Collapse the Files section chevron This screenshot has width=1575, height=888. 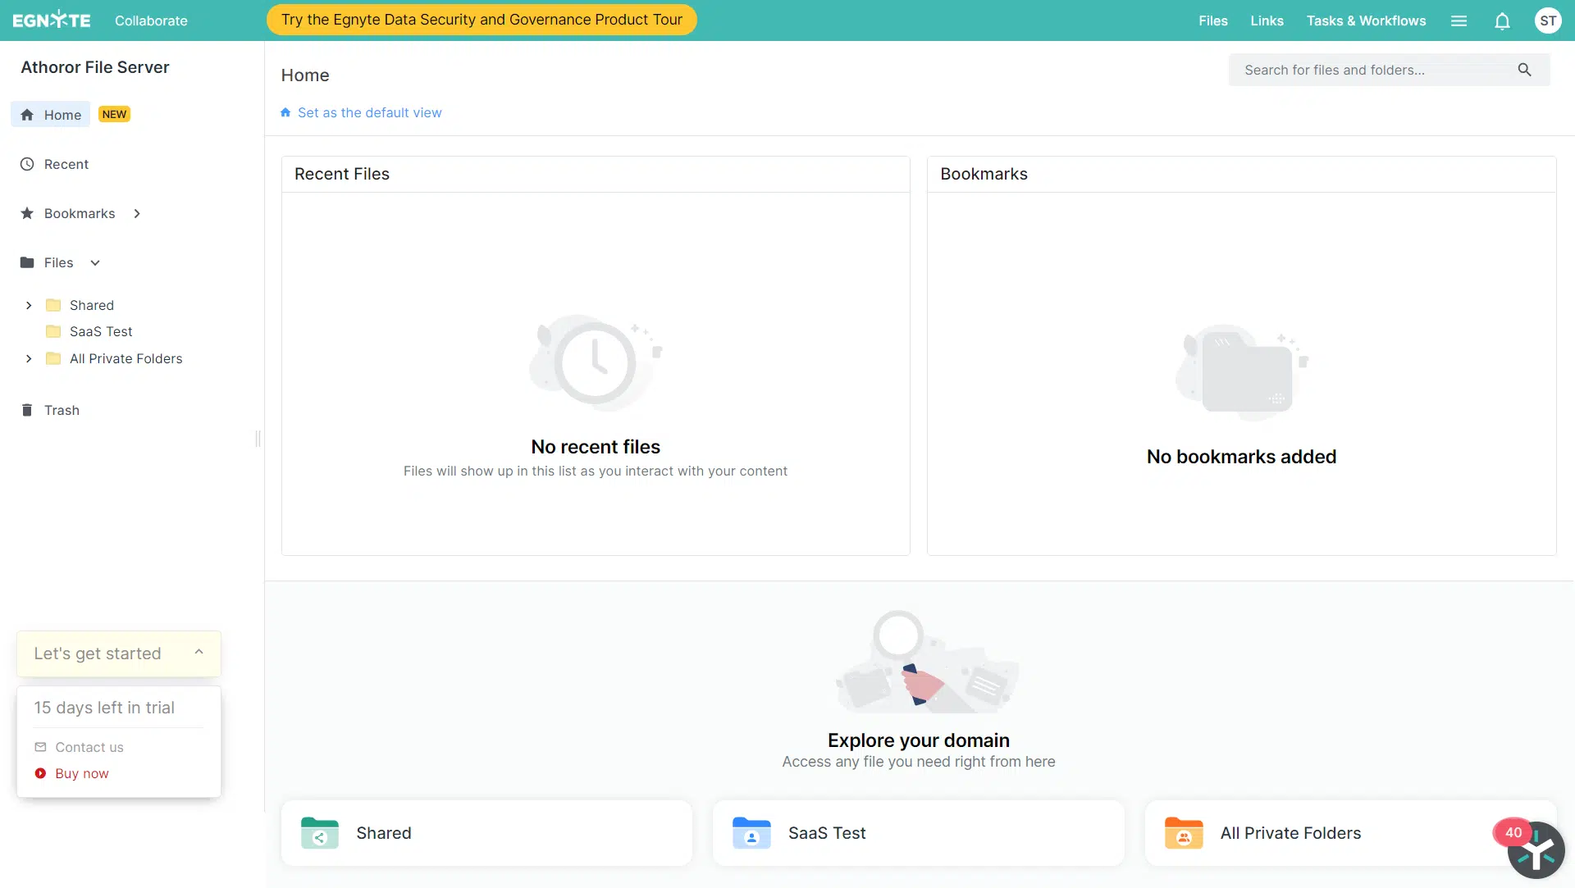point(95,262)
